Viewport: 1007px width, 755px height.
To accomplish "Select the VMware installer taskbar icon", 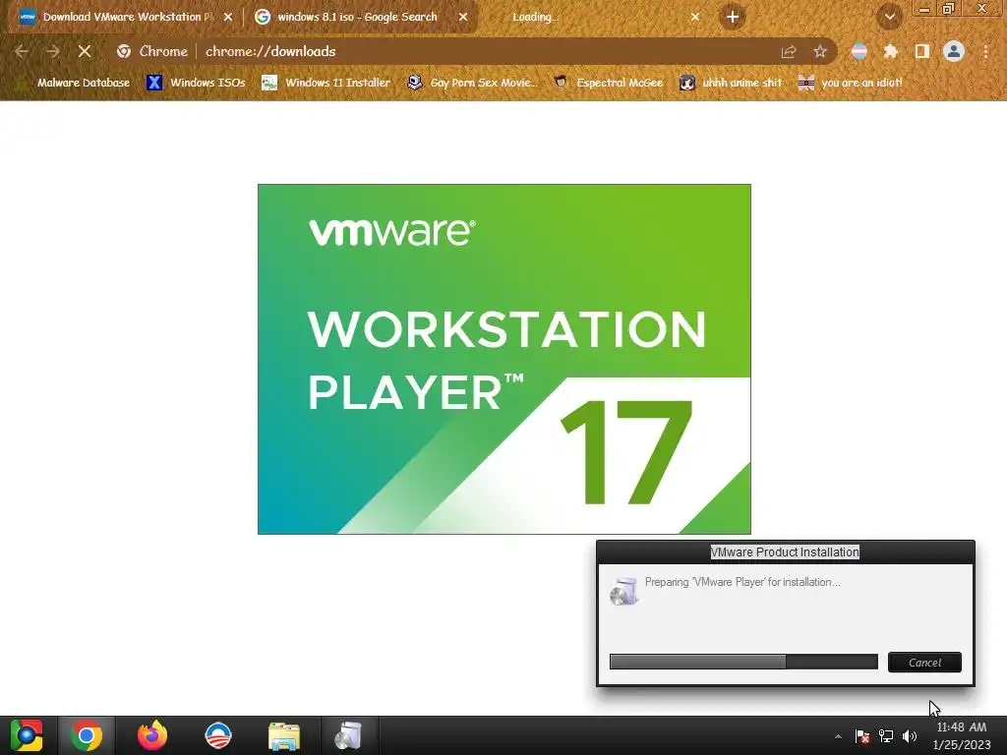I will [348, 735].
